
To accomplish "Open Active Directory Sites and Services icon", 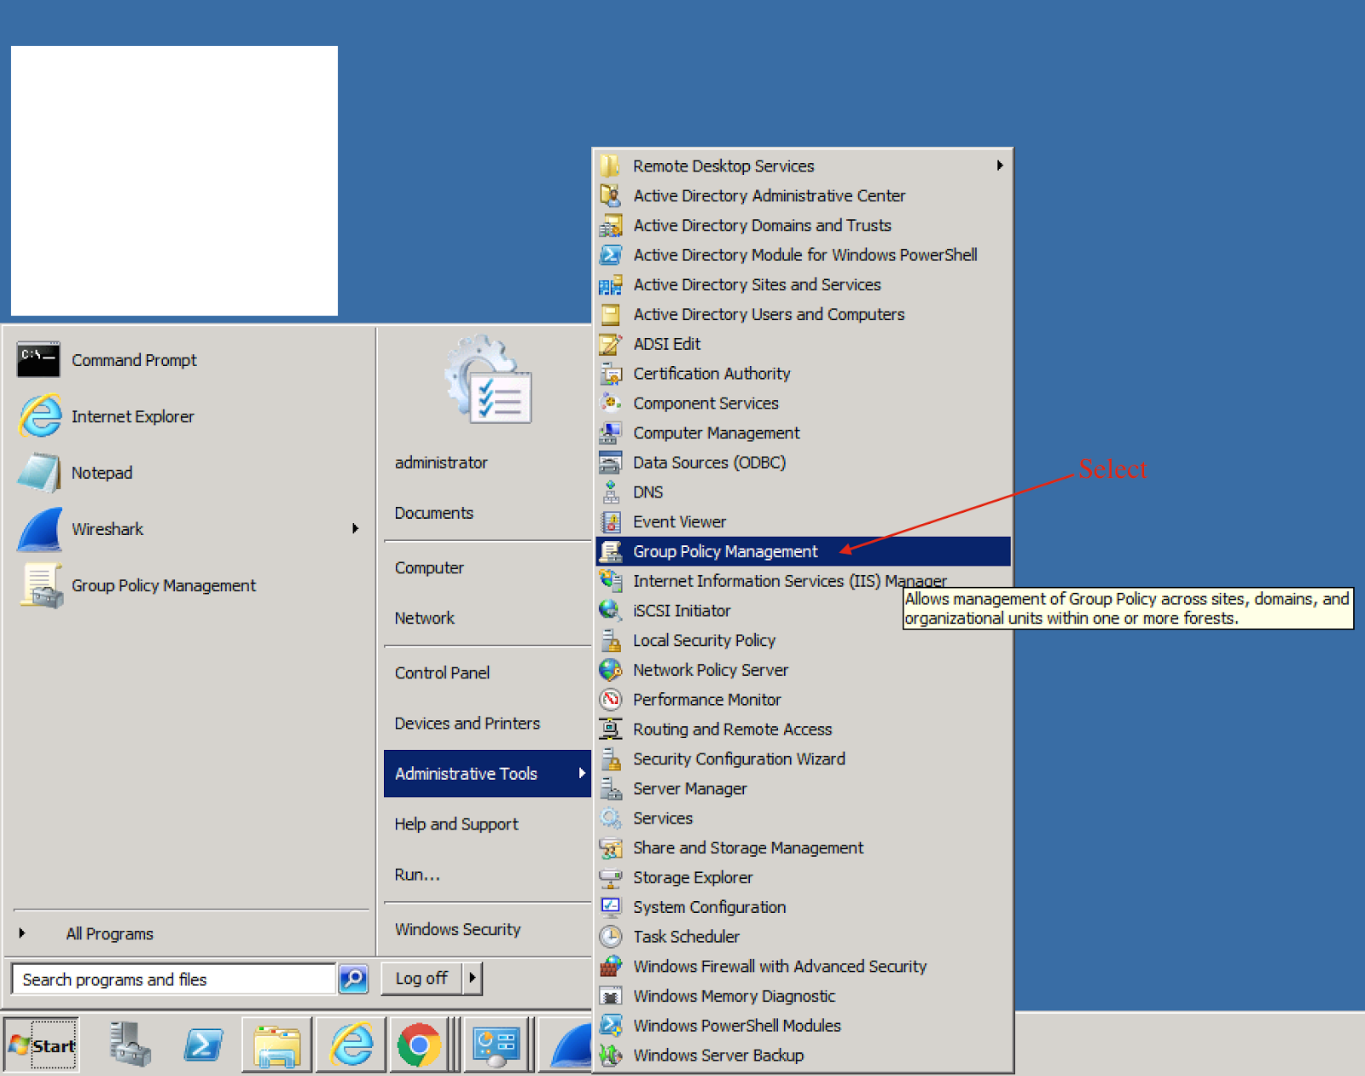I will (x=611, y=284).
